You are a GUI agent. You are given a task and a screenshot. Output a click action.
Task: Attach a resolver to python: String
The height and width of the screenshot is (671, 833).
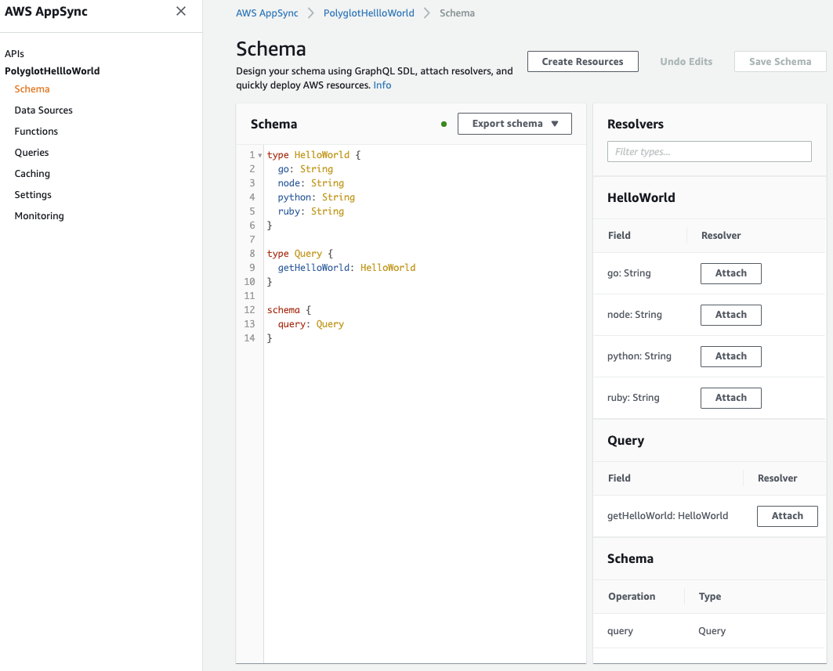(x=730, y=356)
